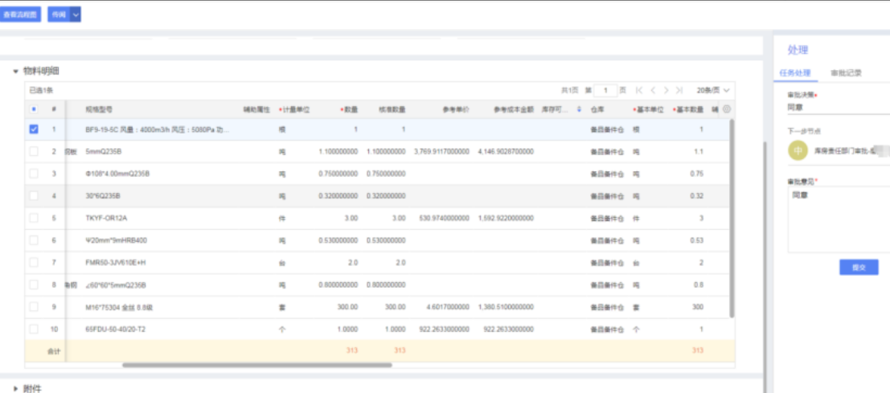The width and height of the screenshot is (890, 393).
Task: Collapse the 物料明细 section
Action: tap(16, 72)
